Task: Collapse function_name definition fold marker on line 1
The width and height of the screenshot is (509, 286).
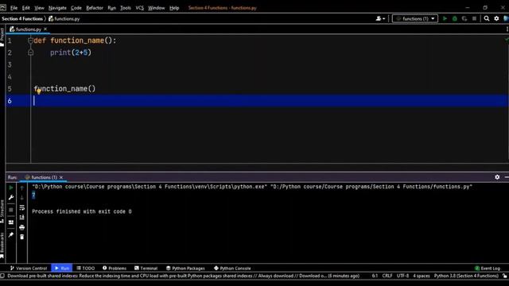Action: click(x=30, y=41)
